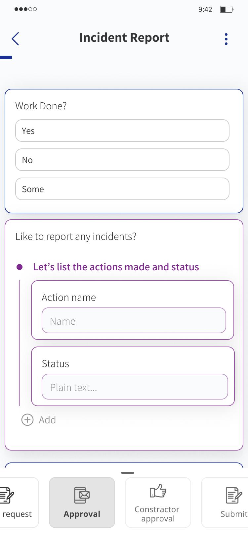This screenshot has height=538, width=248.
Task: Tap the back arrow icon
Action: (x=15, y=39)
